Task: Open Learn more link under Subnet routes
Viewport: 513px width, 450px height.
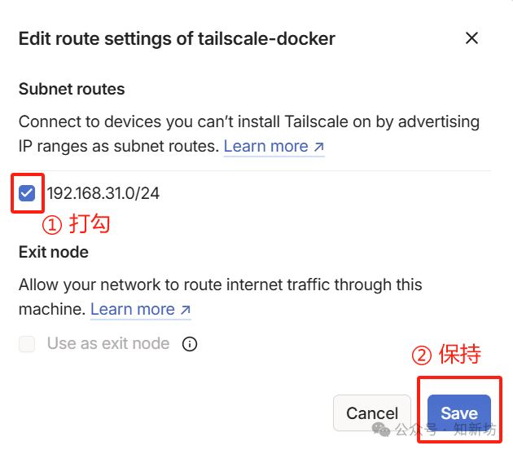Action: point(265,147)
